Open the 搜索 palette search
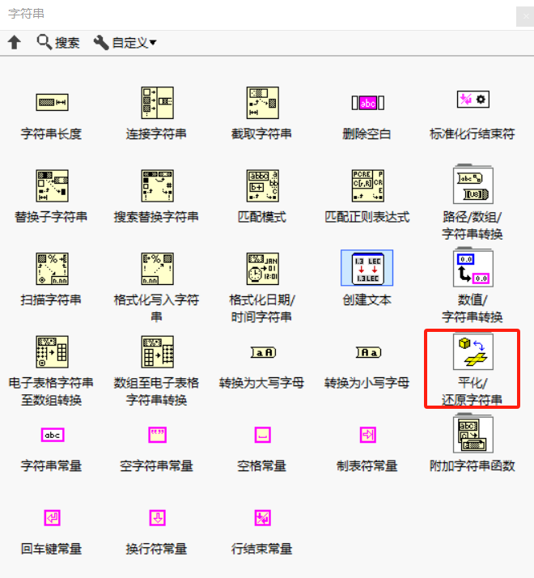 pos(58,42)
